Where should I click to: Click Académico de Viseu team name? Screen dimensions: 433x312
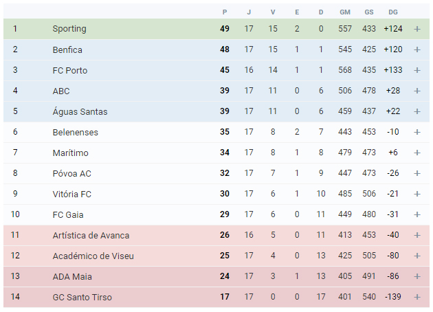pos(93,256)
